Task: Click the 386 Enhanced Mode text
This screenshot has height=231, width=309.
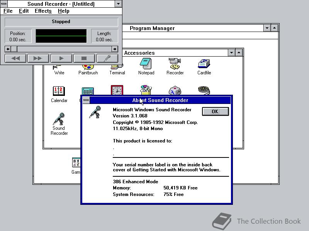Action: (x=136, y=181)
